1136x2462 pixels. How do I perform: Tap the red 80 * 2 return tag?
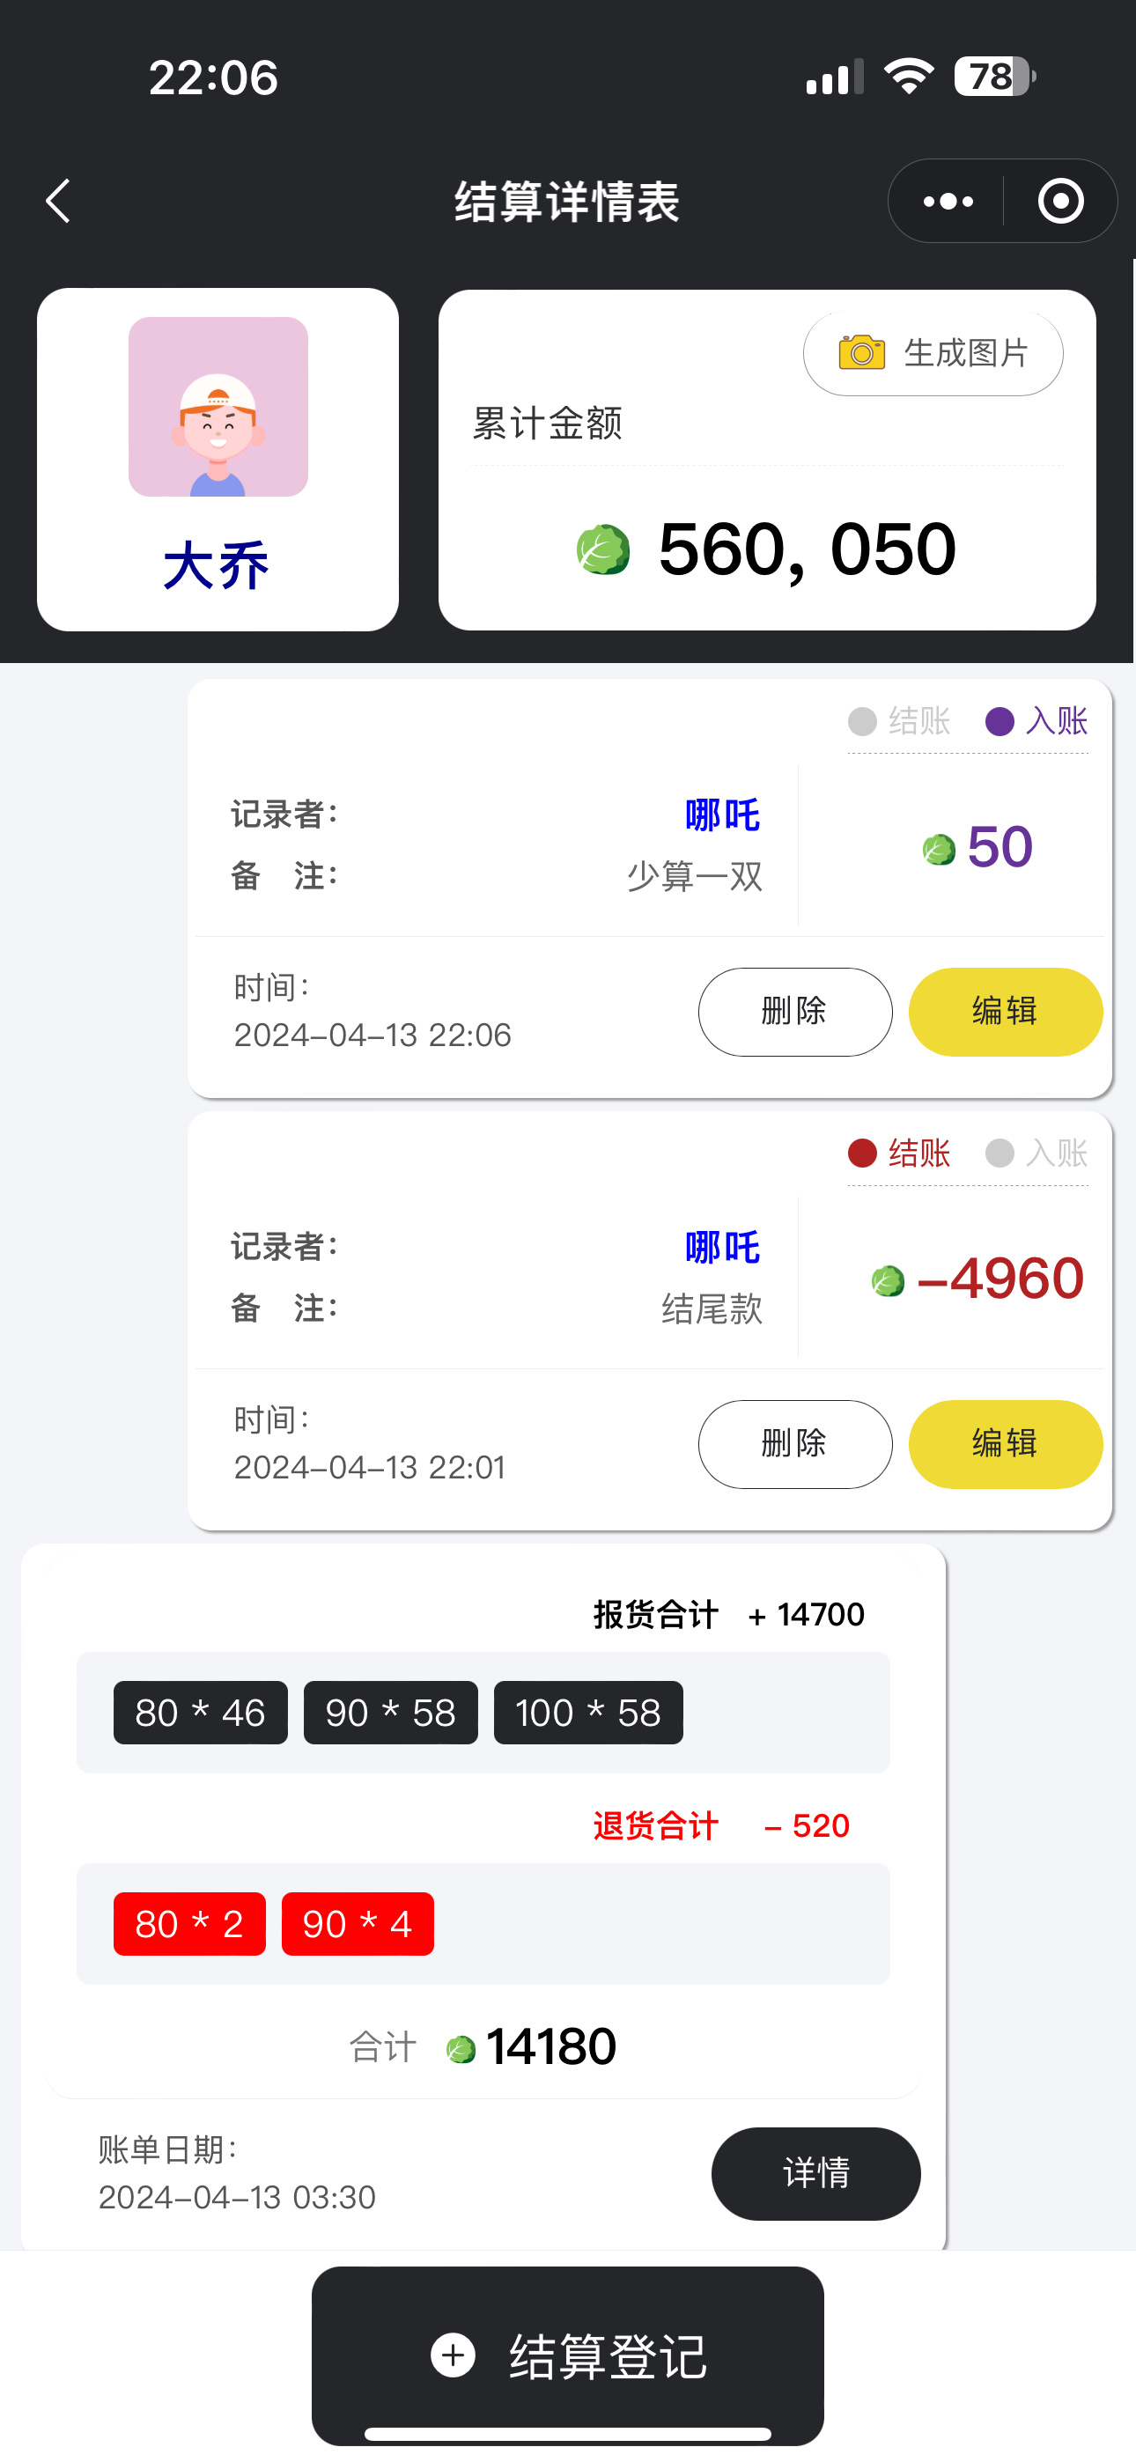tap(189, 1924)
